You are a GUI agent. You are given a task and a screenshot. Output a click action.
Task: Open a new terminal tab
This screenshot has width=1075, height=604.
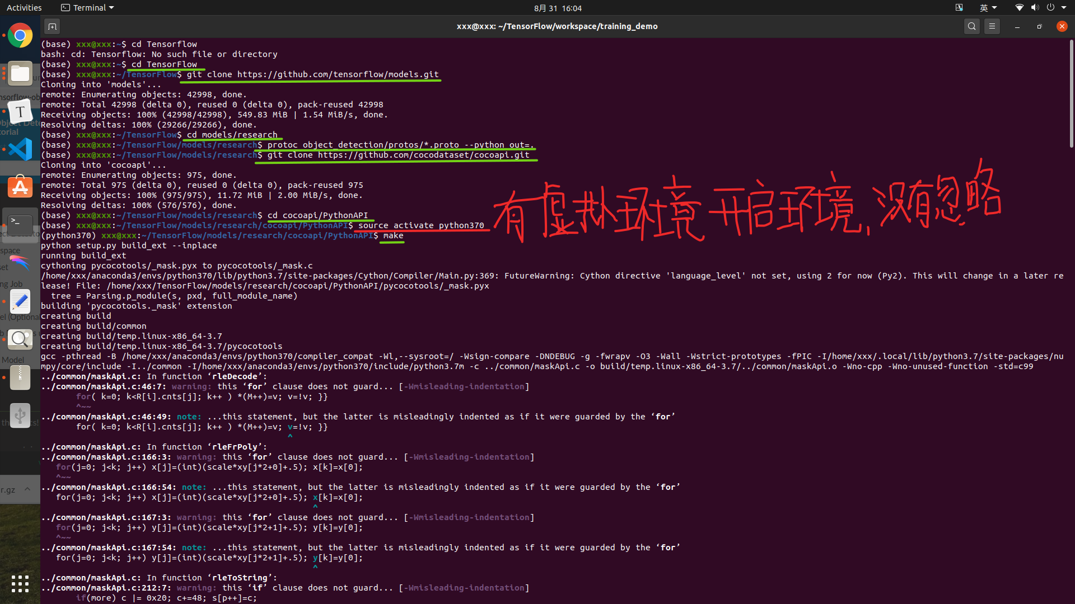point(52,26)
